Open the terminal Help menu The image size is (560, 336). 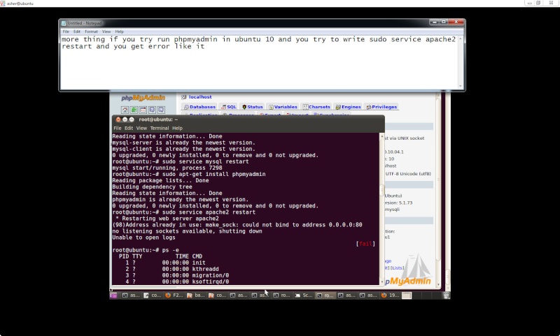pos(177,129)
